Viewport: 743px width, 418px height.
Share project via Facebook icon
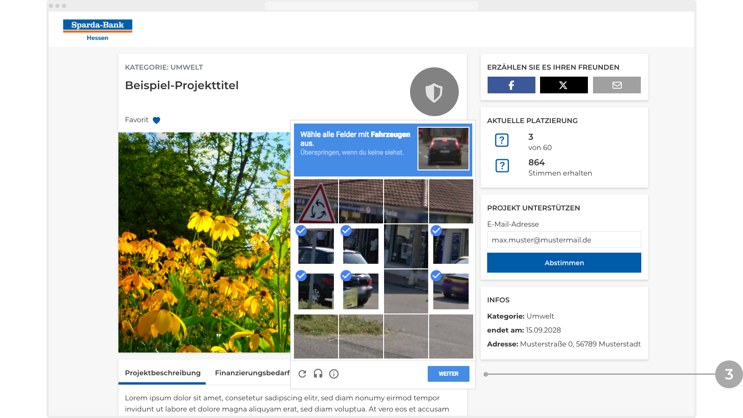click(511, 85)
